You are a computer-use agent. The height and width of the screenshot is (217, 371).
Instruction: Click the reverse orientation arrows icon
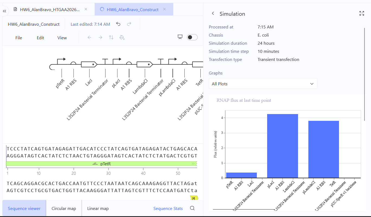(x=111, y=37)
